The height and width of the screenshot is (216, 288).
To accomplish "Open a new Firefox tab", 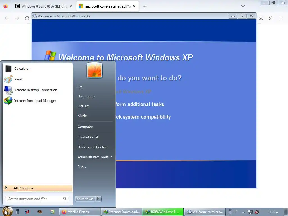I will (x=145, y=6).
